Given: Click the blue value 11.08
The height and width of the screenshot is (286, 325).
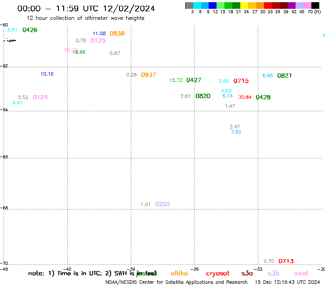Looking at the screenshot, I should pos(99,33).
